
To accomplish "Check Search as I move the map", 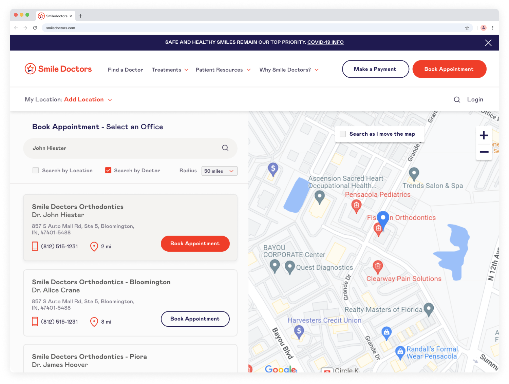I will [343, 134].
